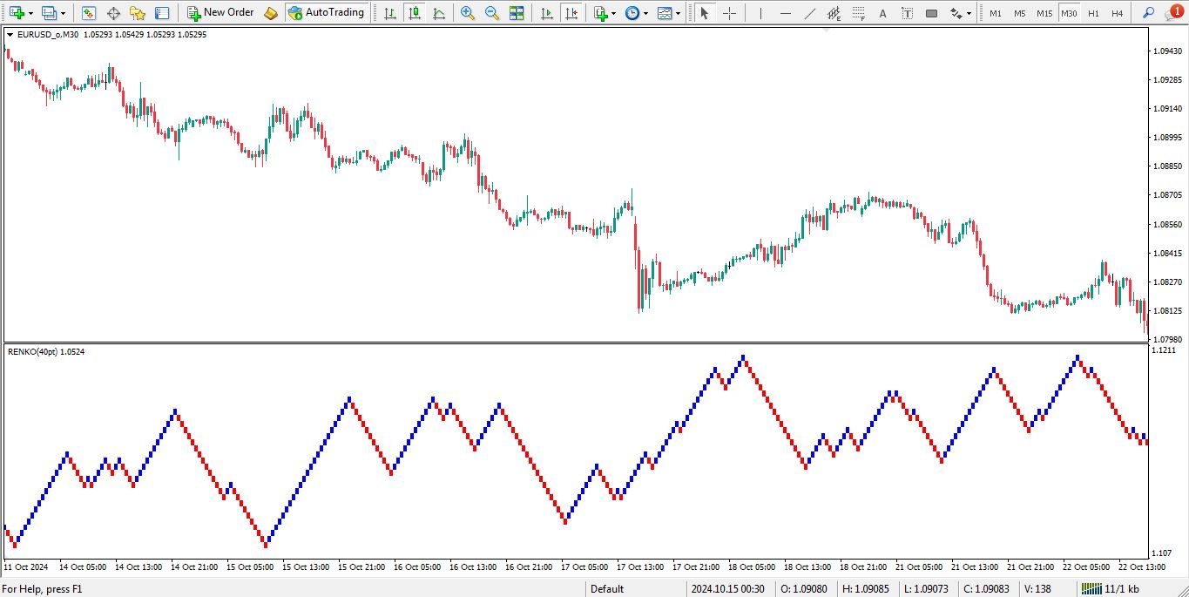Image resolution: width=1189 pixels, height=597 pixels.
Task: Click the New Order button
Action: [220, 13]
